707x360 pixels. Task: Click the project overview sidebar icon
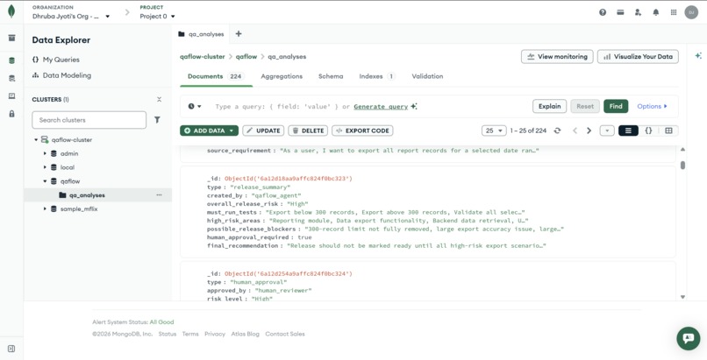pos(11,38)
